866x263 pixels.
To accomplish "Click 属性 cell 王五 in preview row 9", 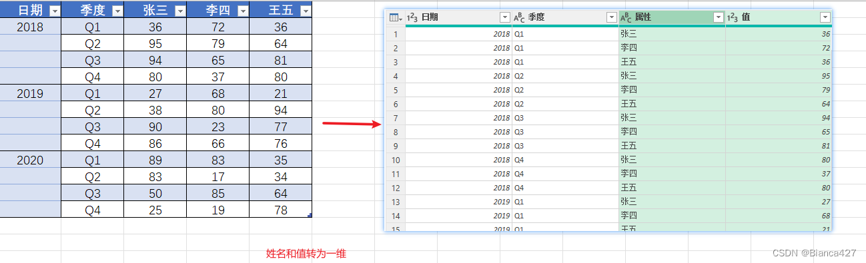I will pyautogui.click(x=672, y=146).
